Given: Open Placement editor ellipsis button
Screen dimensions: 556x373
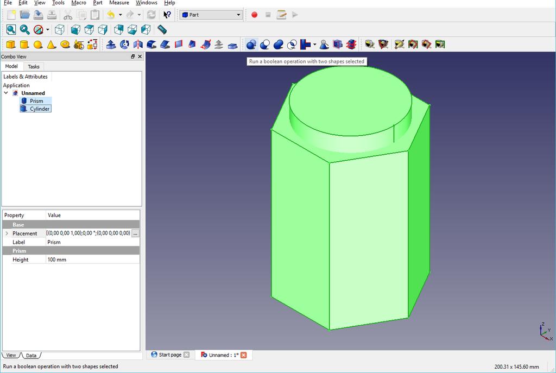Looking at the screenshot, I should click(x=135, y=233).
